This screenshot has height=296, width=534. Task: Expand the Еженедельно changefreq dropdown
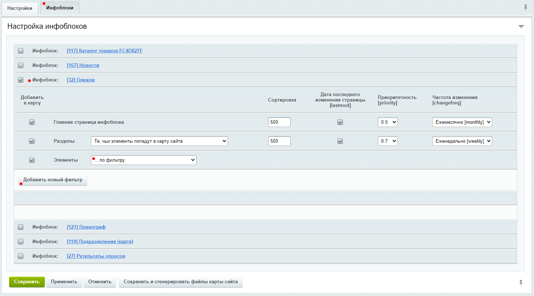click(x=462, y=141)
